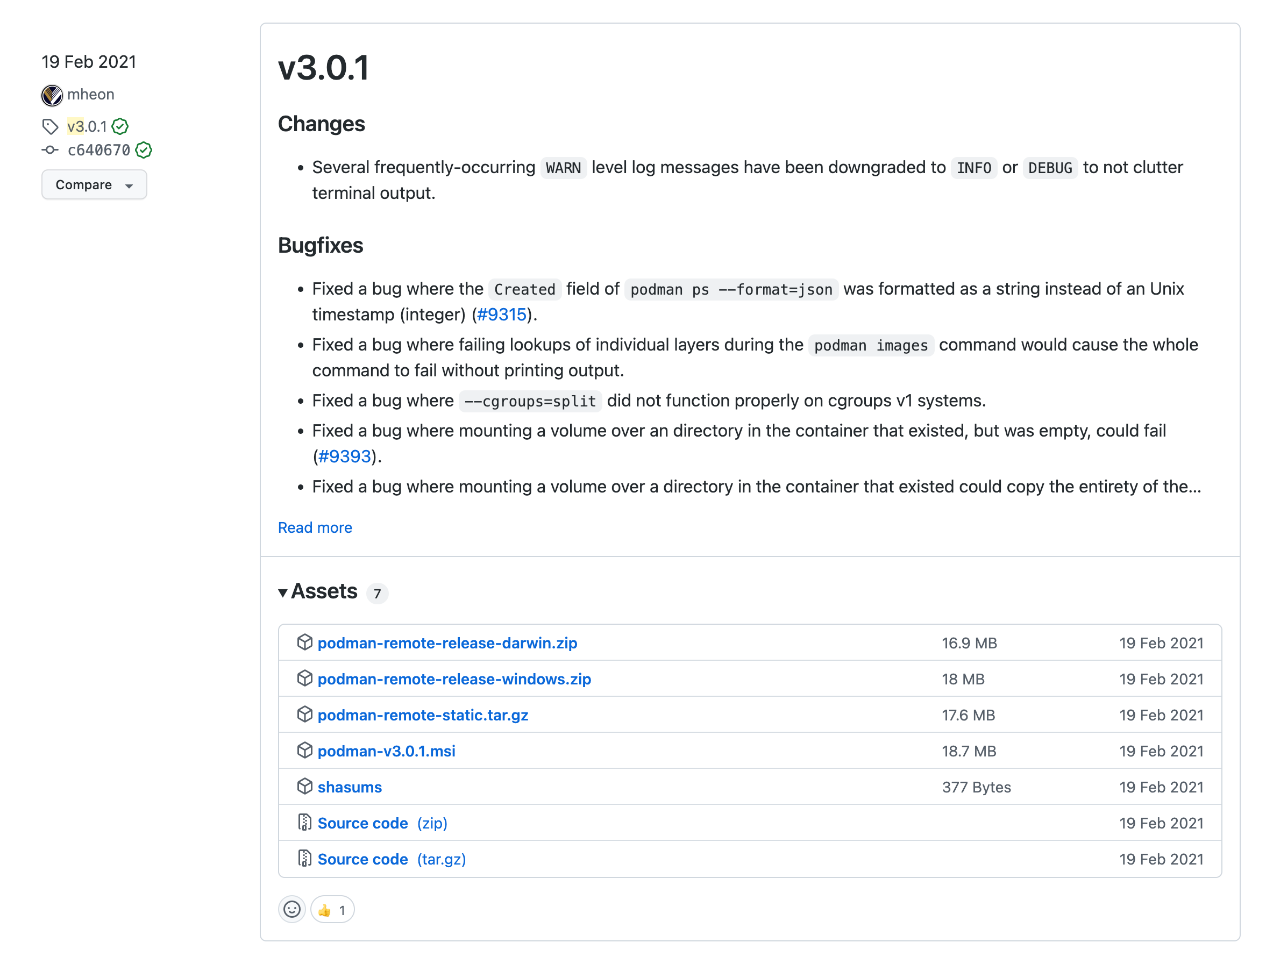
Task: Download podman-remote-static.tar.gz
Action: click(422, 715)
